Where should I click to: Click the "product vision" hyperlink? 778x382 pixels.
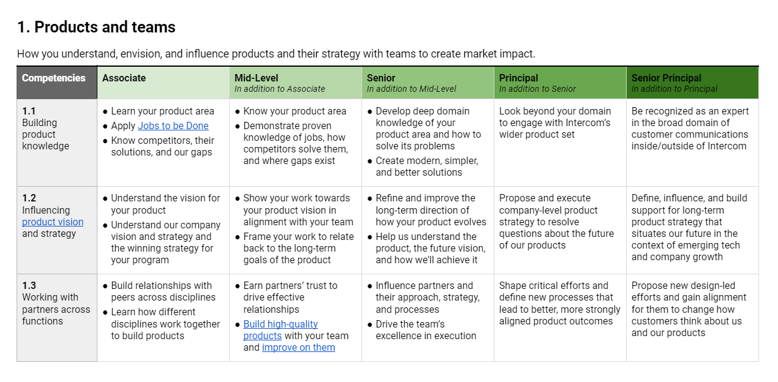pyautogui.click(x=53, y=222)
